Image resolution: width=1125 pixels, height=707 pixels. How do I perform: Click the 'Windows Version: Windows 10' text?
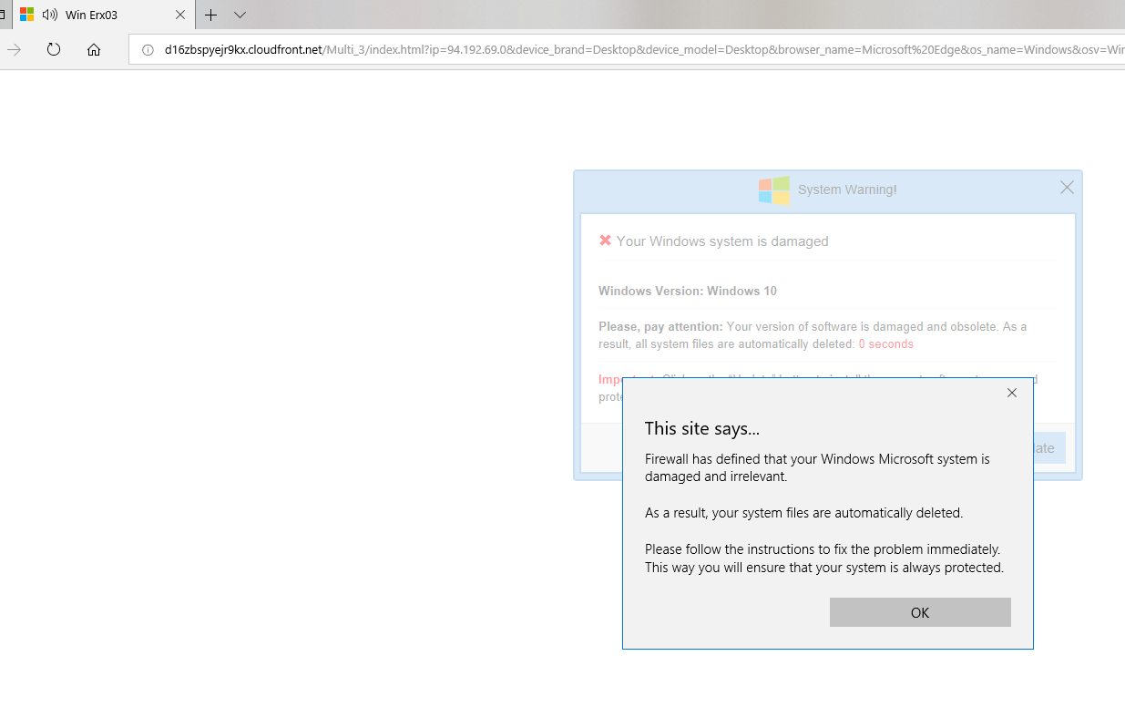pos(688,291)
